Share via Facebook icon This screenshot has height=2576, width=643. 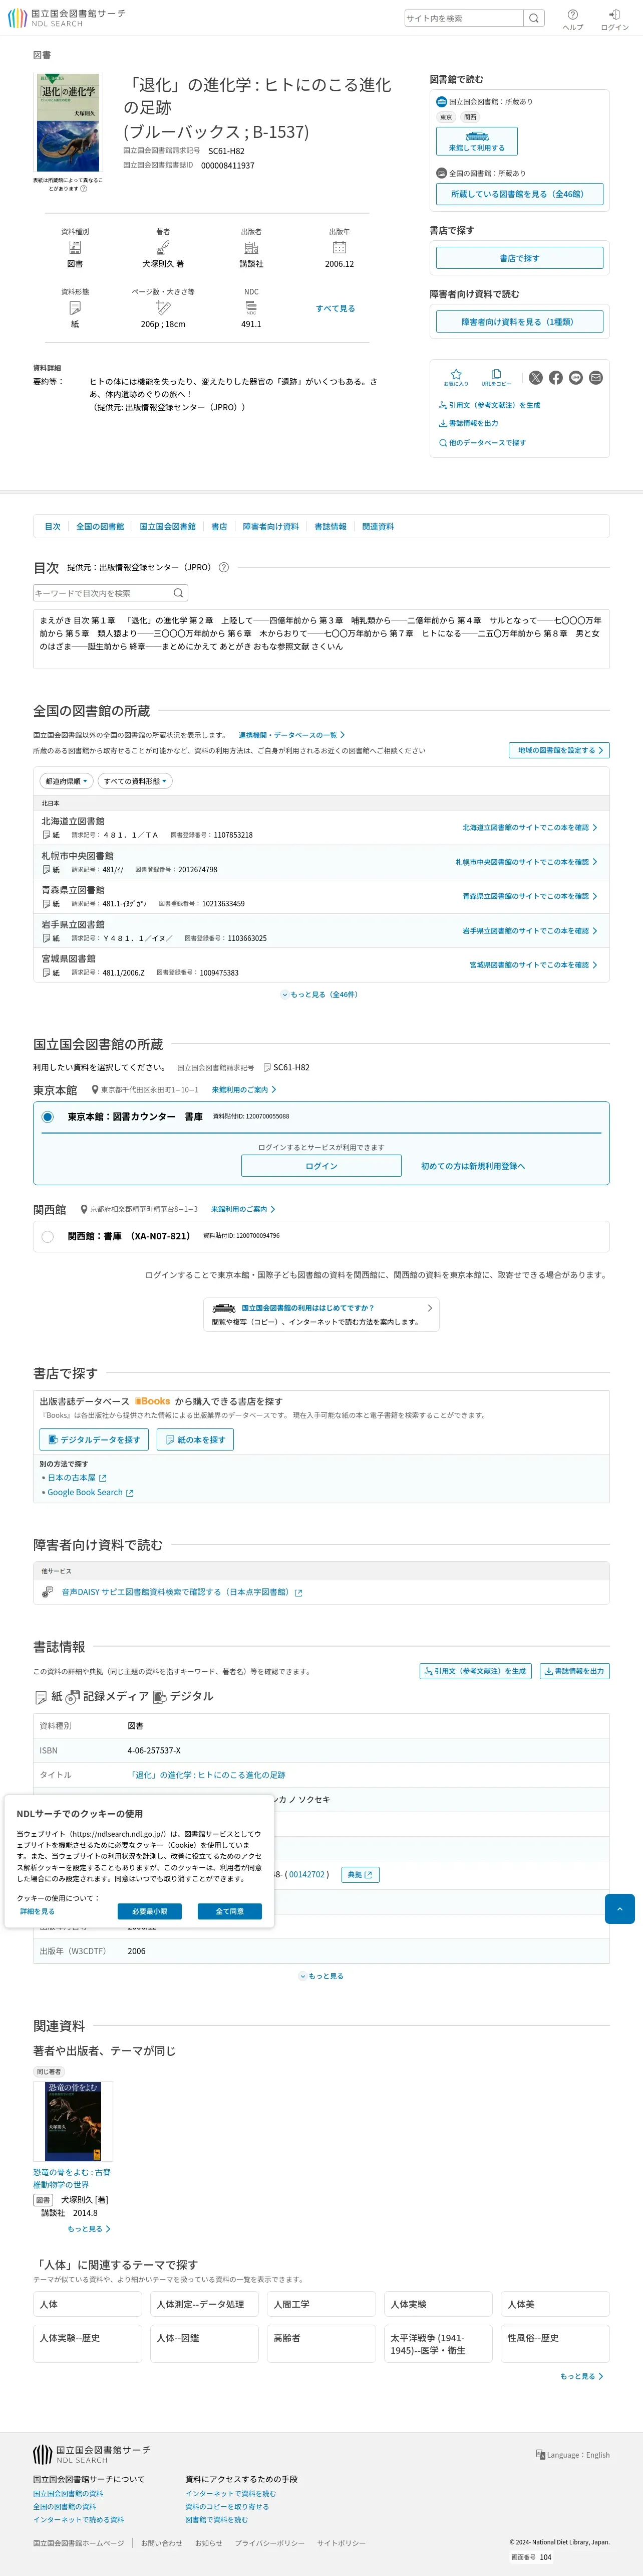tap(556, 378)
